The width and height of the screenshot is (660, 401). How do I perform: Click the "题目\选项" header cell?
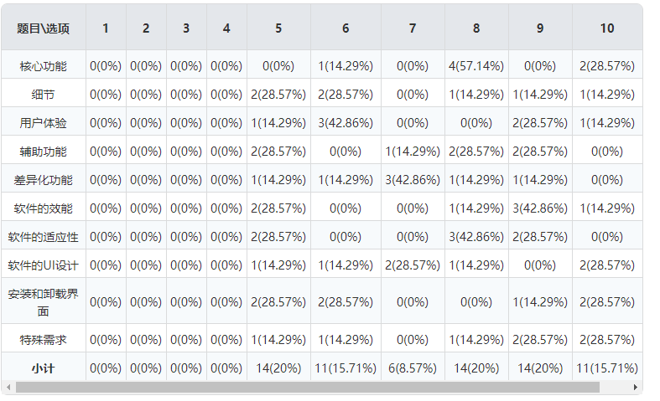click(44, 28)
